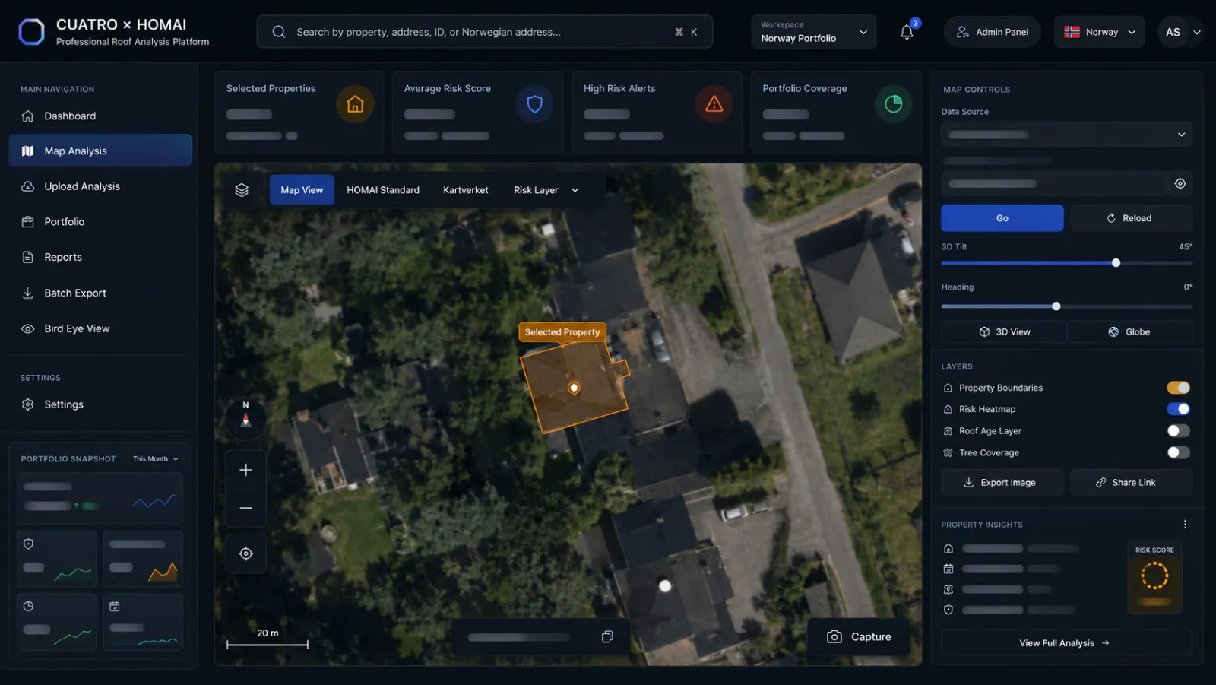Enable the Roof Age Layer toggle
This screenshot has width=1216, height=685.
(1178, 431)
